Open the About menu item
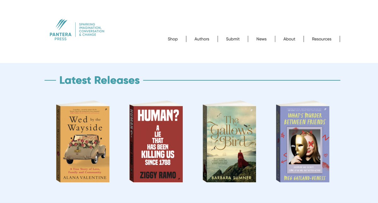 [x=289, y=39]
